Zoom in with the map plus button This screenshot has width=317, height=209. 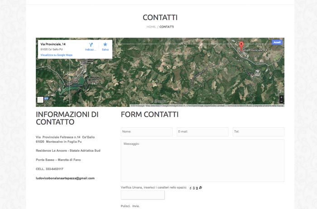click(281, 98)
